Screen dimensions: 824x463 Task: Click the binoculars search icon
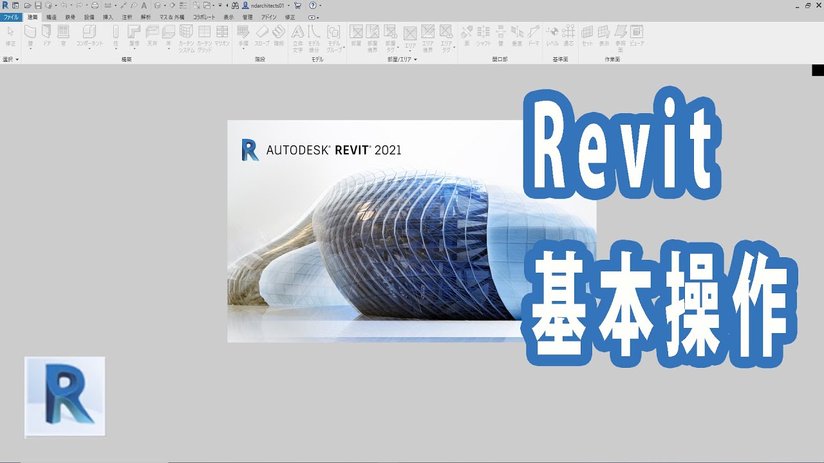click(x=235, y=5)
